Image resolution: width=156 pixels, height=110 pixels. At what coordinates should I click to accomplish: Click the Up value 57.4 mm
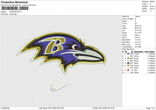(138, 30)
